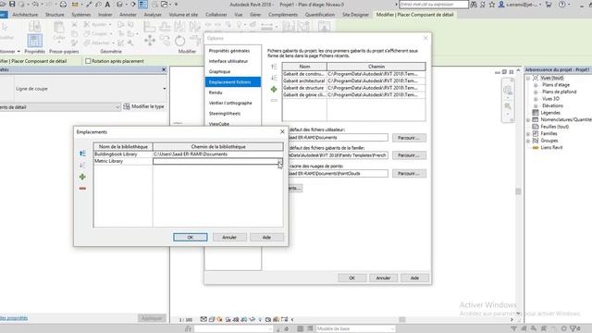Click Parcourir next to user files path
Image resolution: width=592 pixels, height=333 pixels.
pos(409,138)
